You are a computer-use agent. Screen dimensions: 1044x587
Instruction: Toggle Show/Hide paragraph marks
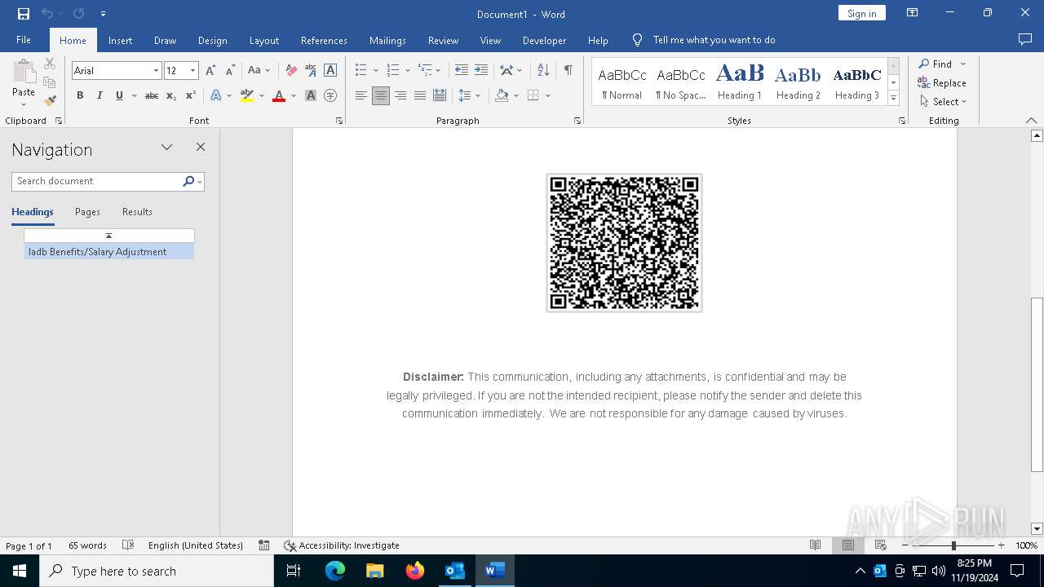568,70
